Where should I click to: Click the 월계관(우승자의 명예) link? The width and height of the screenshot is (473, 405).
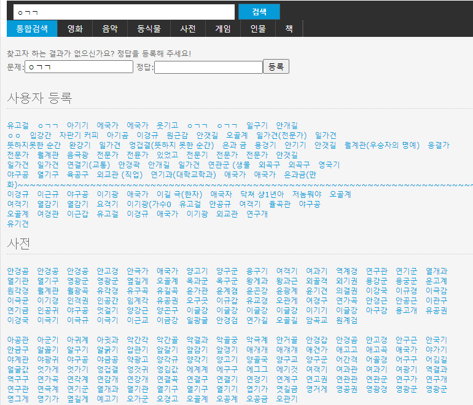(x=382, y=145)
